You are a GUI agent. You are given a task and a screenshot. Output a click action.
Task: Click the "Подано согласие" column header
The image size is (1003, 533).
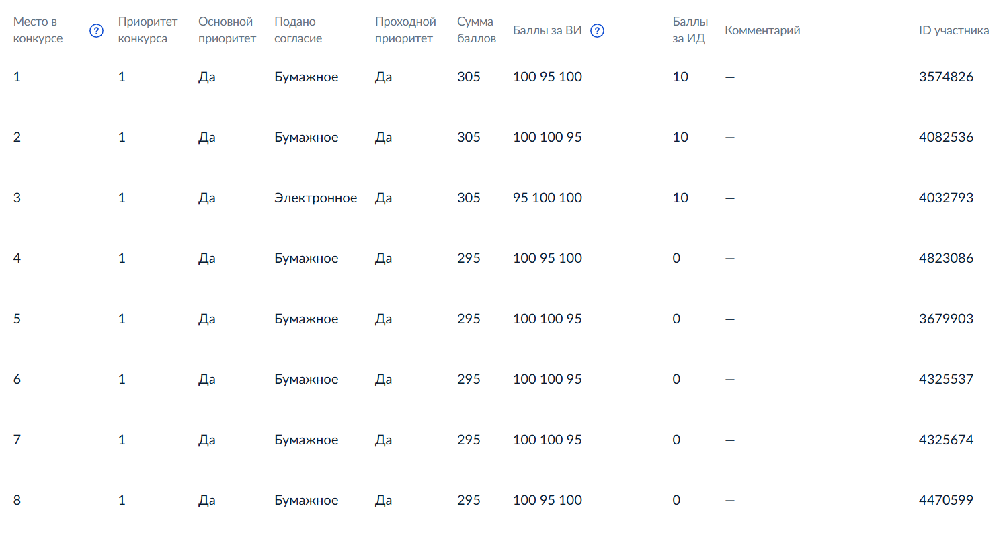coord(298,30)
